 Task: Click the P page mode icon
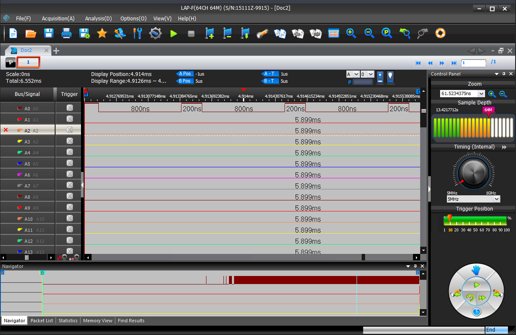click(11, 62)
